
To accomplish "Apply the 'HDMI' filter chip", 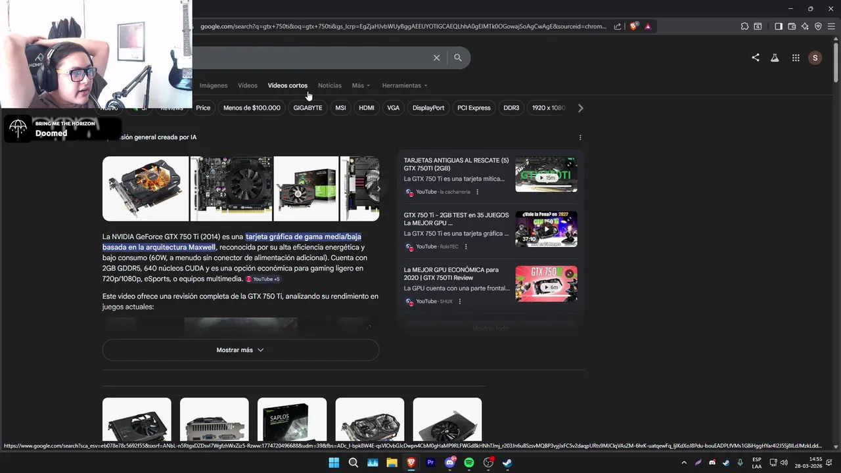I will (x=367, y=108).
